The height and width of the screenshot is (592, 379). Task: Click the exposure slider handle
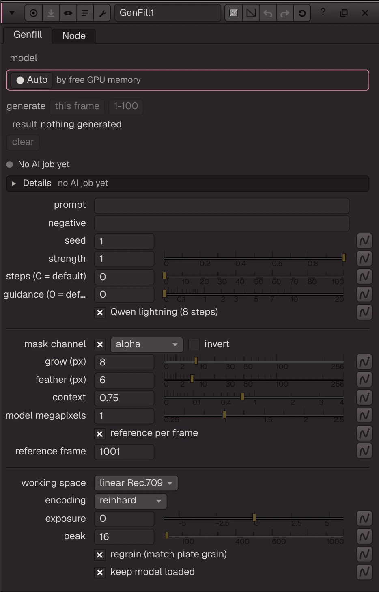click(x=254, y=517)
